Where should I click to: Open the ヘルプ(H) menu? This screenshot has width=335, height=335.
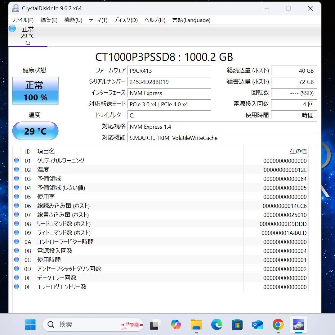tap(155, 20)
